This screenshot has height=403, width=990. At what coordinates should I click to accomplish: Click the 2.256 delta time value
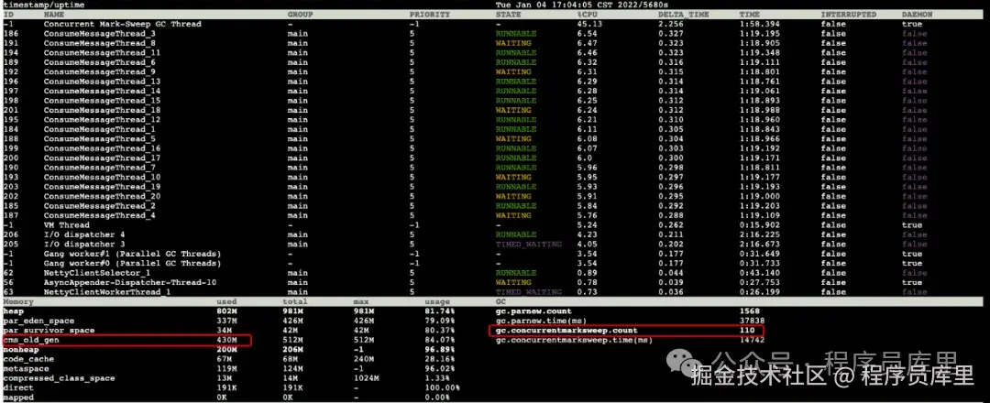coord(670,24)
